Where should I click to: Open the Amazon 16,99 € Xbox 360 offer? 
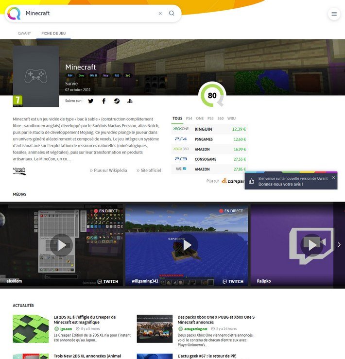point(209,149)
